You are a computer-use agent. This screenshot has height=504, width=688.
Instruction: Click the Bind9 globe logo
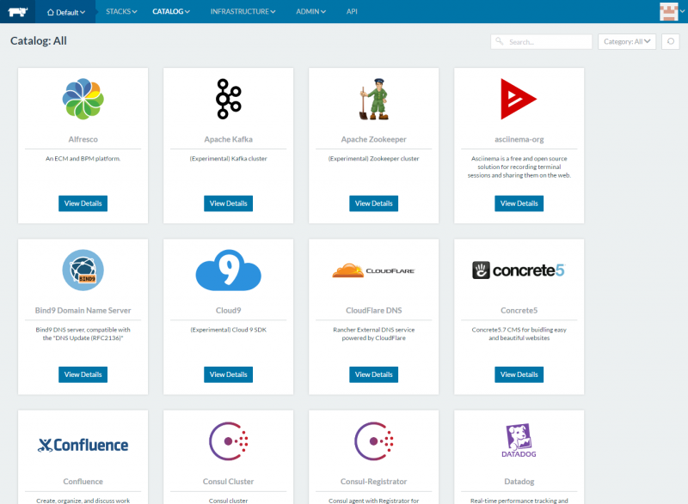(83, 270)
